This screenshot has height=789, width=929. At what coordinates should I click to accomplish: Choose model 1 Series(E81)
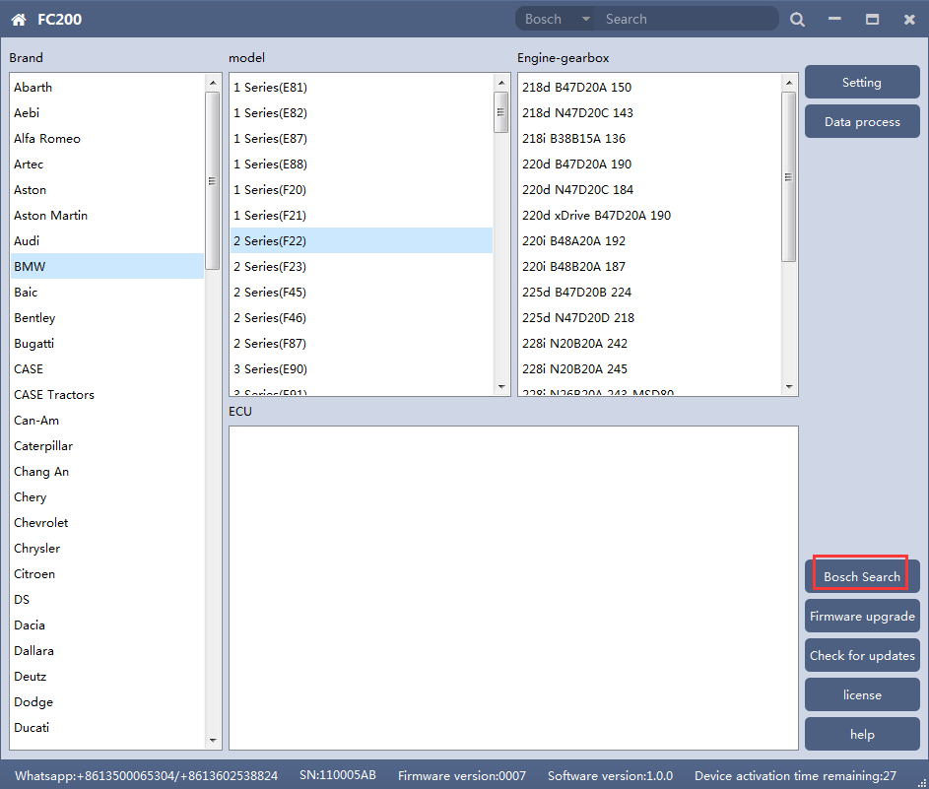(362, 87)
